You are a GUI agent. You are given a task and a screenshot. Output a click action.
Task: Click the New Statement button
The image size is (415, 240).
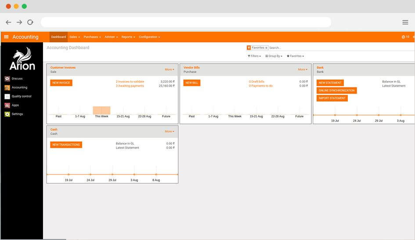tap(330, 83)
